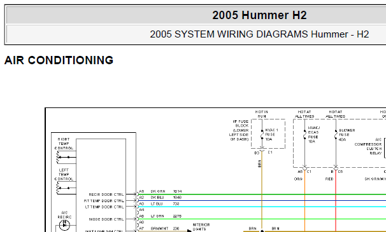Click the "HOT IN RUN" label
This screenshot has width=386, height=232.
[262, 114]
